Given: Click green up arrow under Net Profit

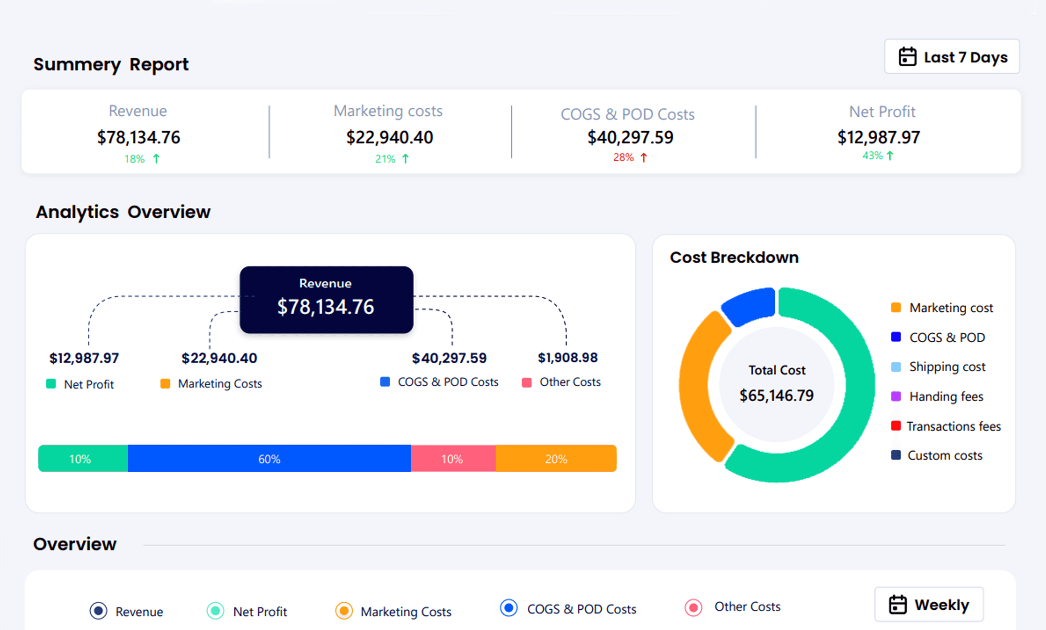Looking at the screenshot, I should (x=890, y=156).
